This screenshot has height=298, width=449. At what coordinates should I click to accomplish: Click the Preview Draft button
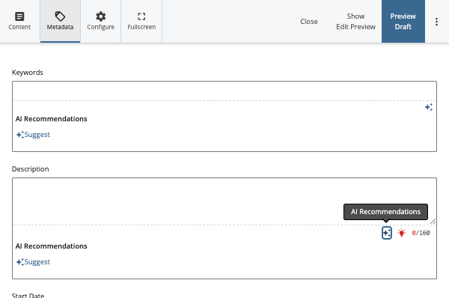click(403, 22)
